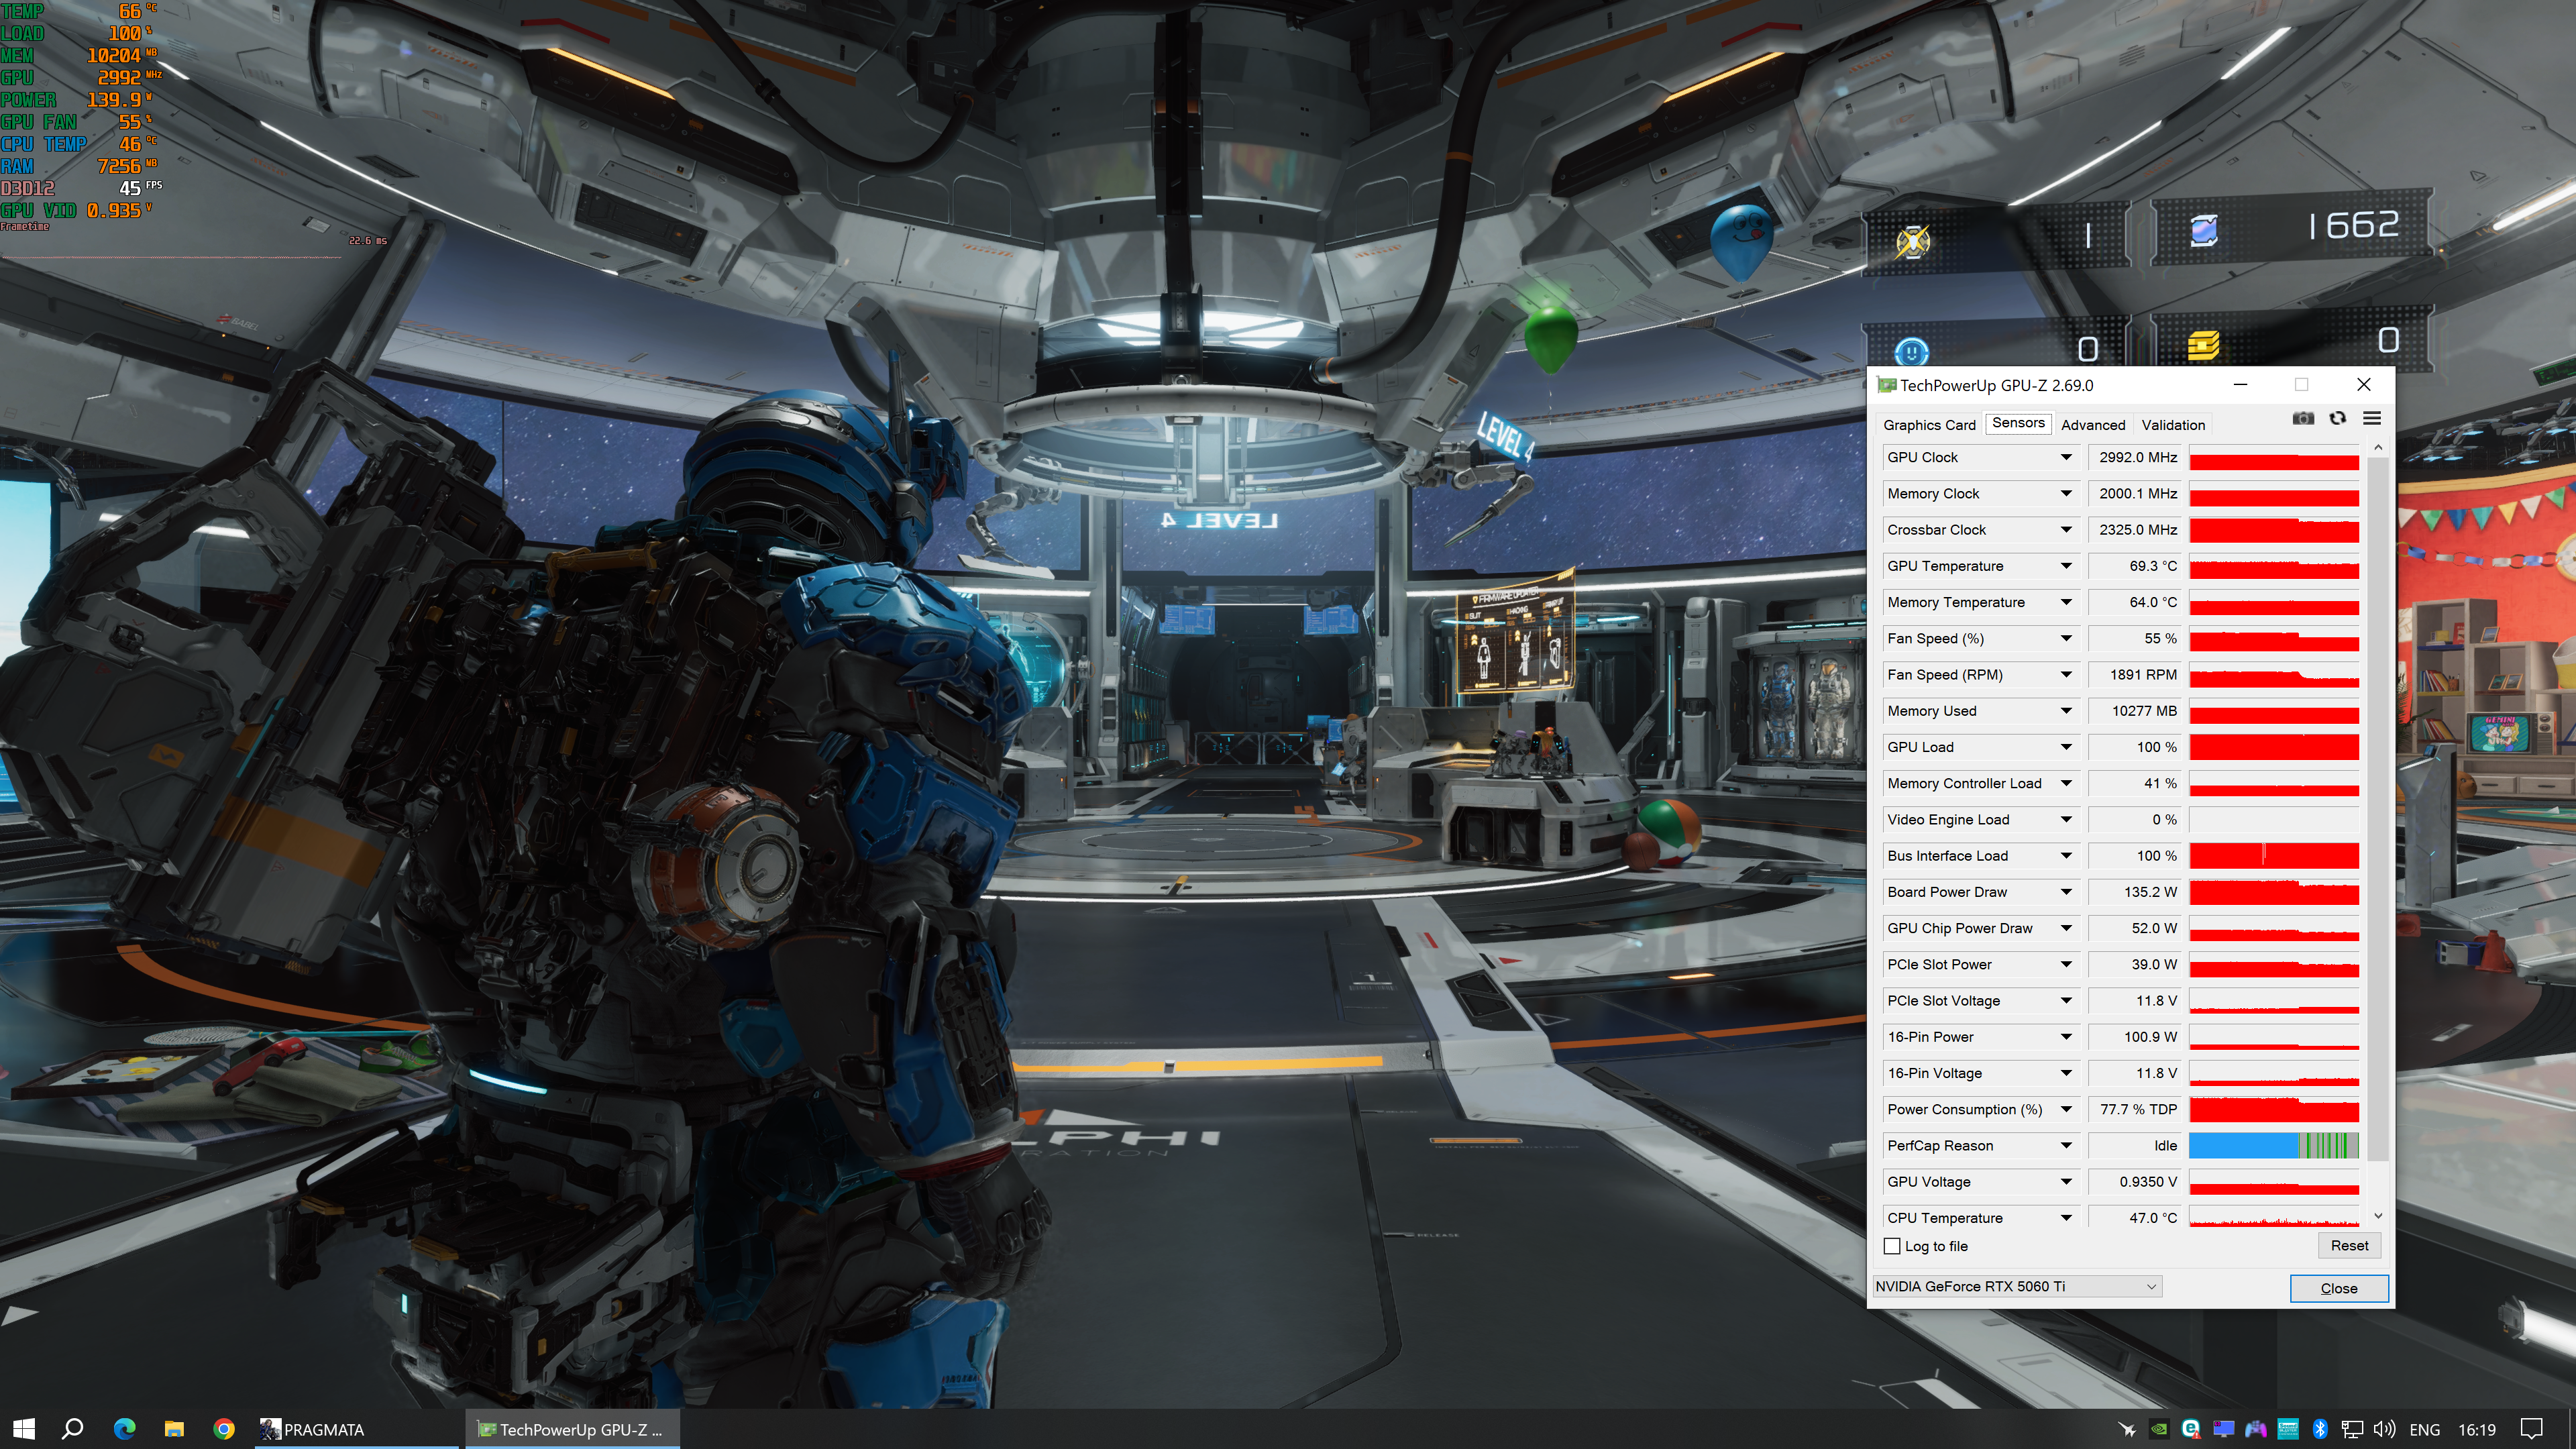2576x1449 pixels.
Task: Expand the GPU Clock sensor dropdown
Action: coord(2066,457)
